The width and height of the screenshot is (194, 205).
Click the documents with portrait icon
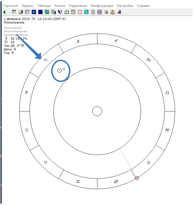[53, 12]
